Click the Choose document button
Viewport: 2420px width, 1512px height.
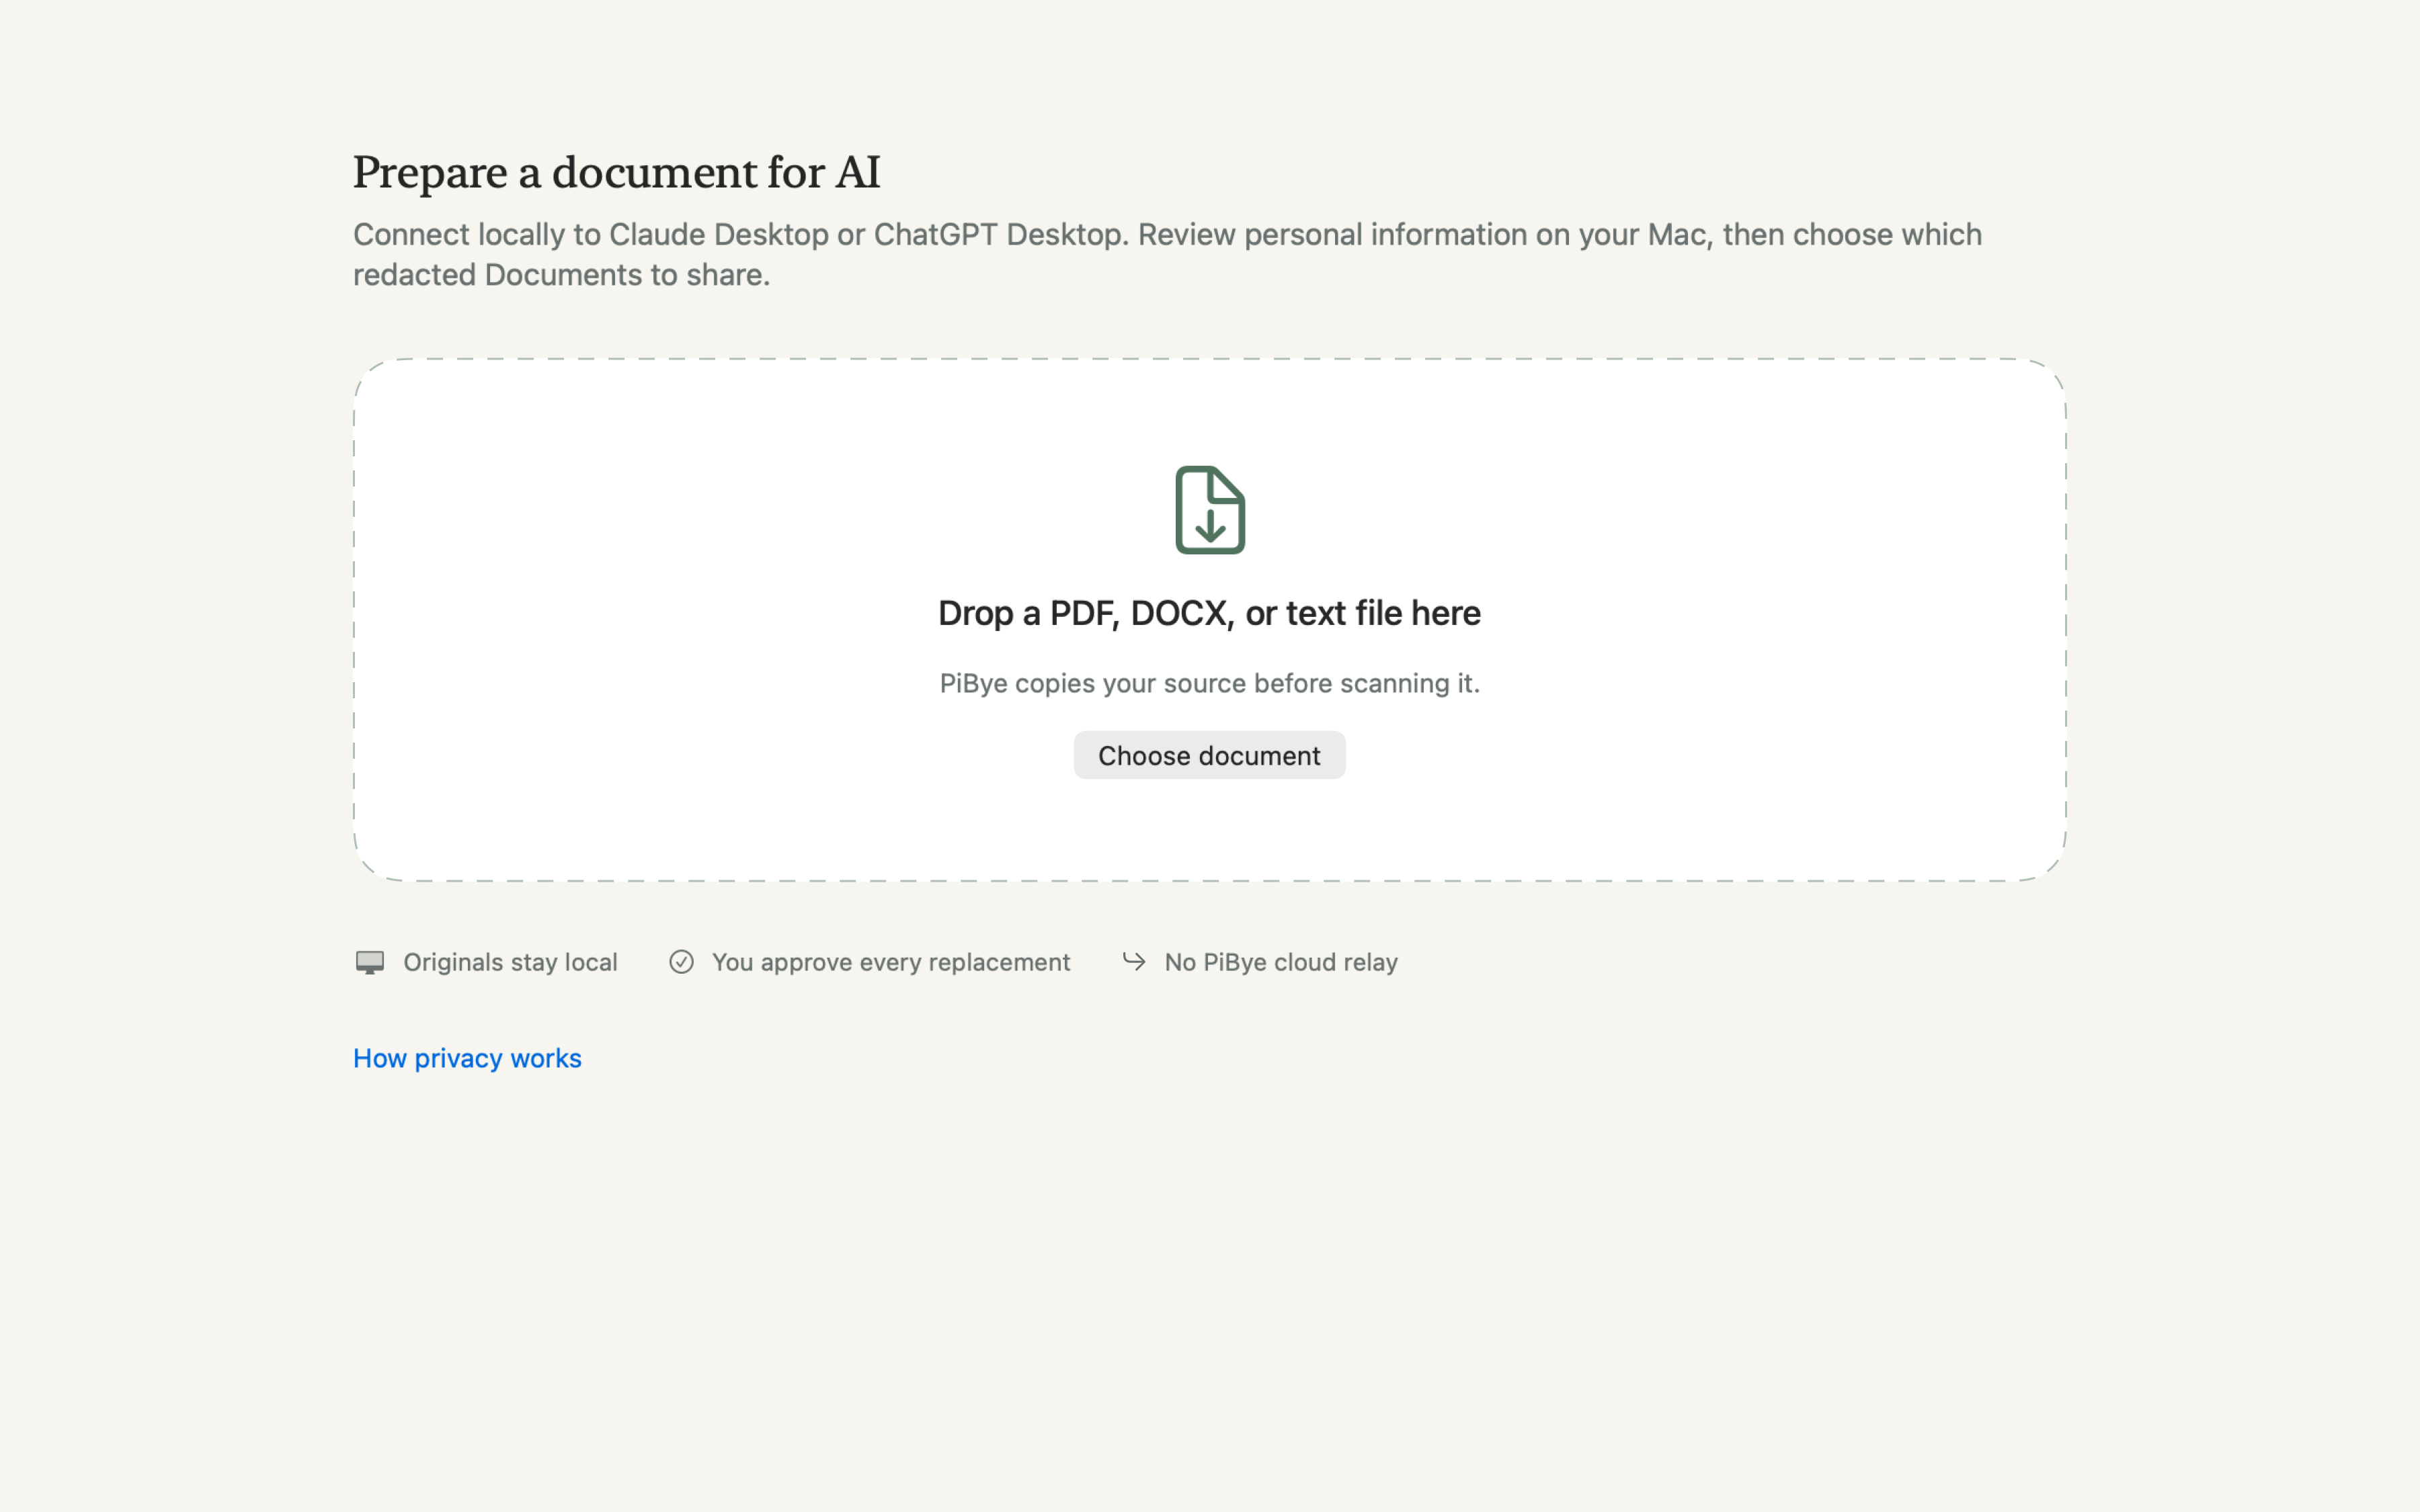[x=1209, y=755]
